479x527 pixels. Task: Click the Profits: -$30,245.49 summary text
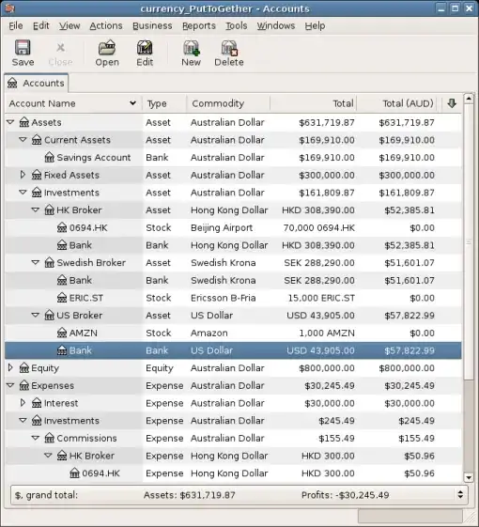[x=346, y=495]
